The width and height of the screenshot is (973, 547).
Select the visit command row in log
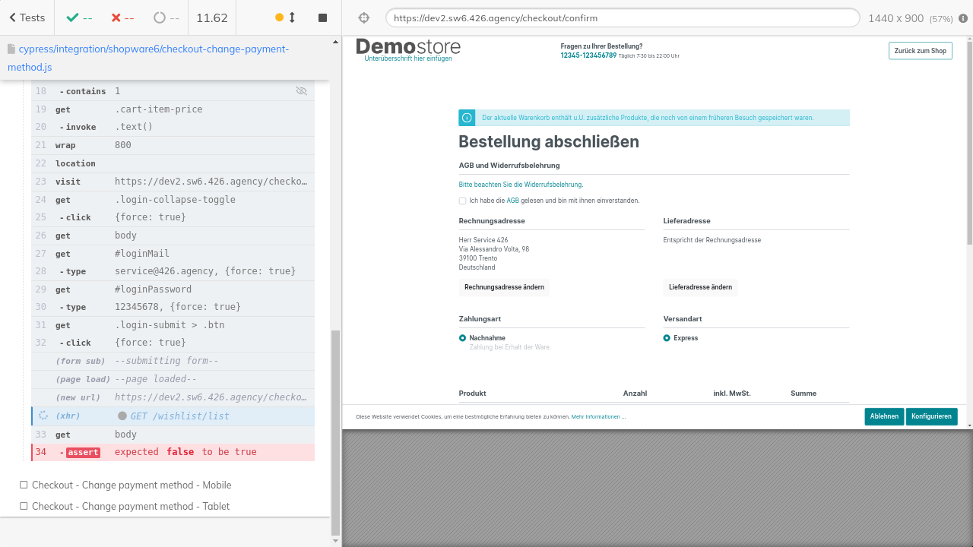173,182
